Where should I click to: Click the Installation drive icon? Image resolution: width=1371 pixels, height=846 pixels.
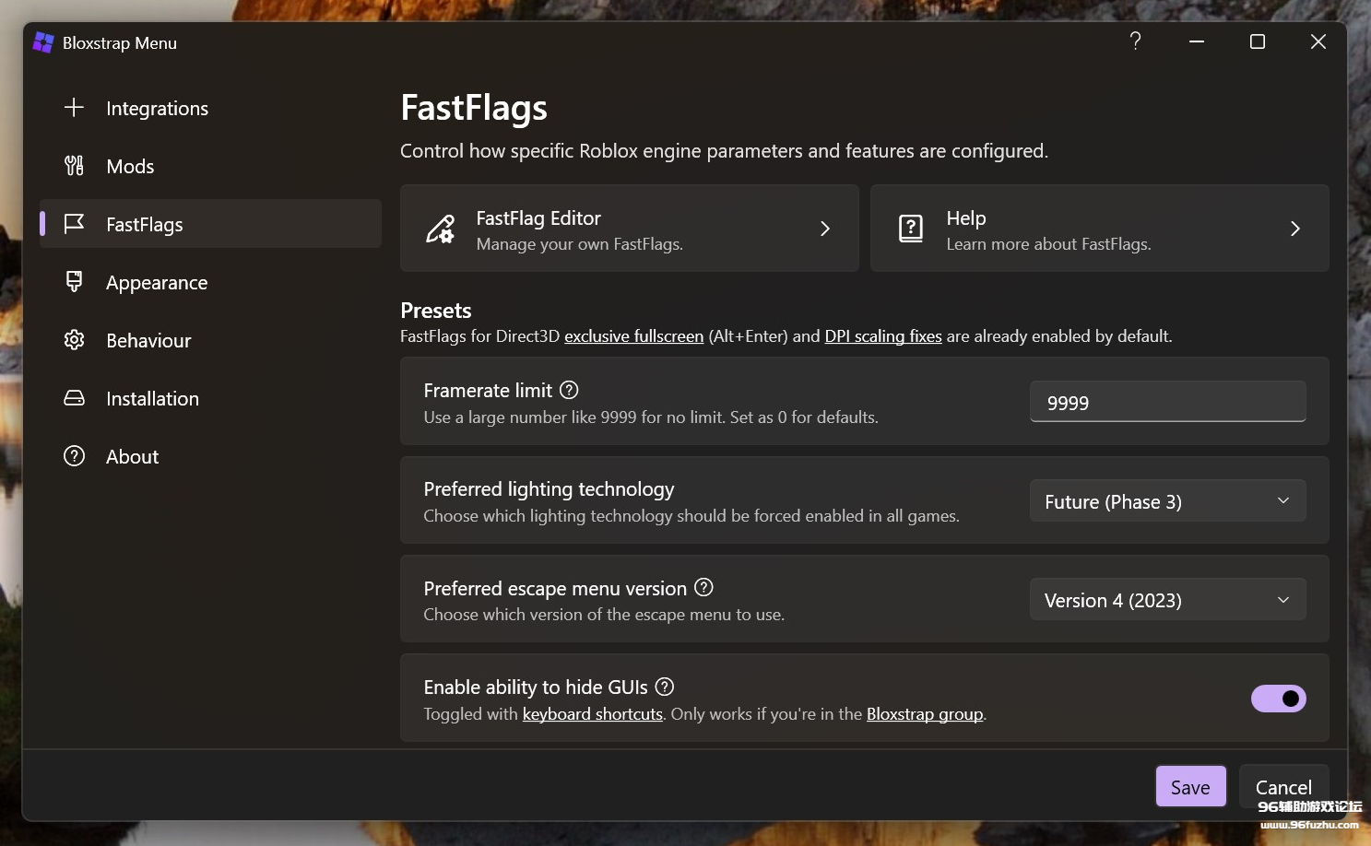pyautogui.click(x=74, y=398)
